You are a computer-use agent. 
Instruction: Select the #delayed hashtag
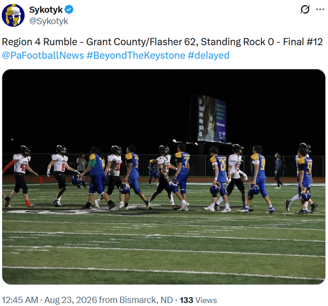coord(209,55)
